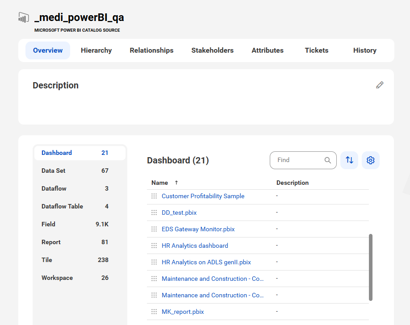
Task: Edit the description with the pencil icon
Action: coord(380,85)
